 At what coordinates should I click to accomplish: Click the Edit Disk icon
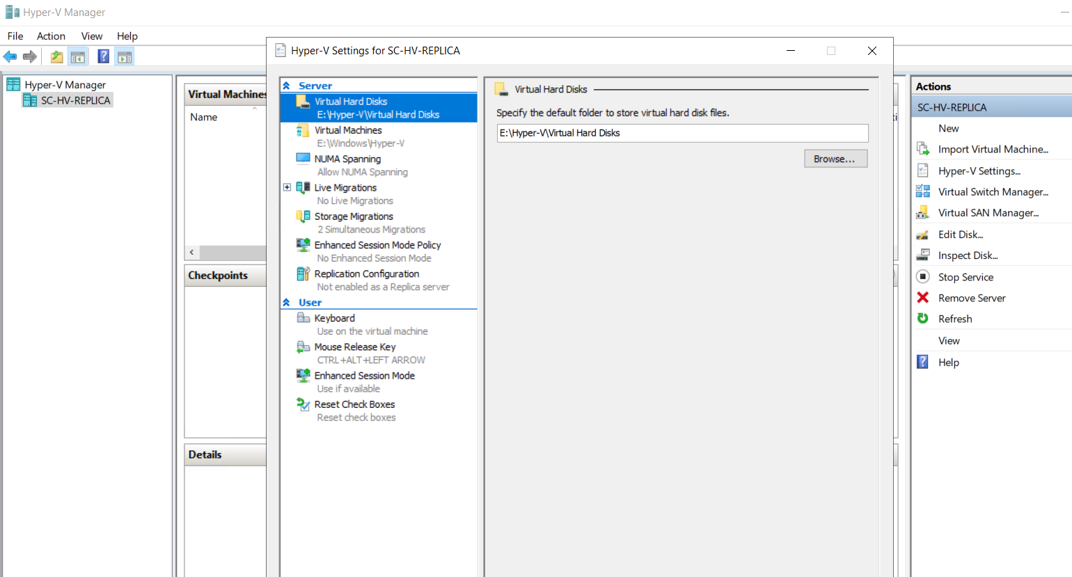pos(923,235)
